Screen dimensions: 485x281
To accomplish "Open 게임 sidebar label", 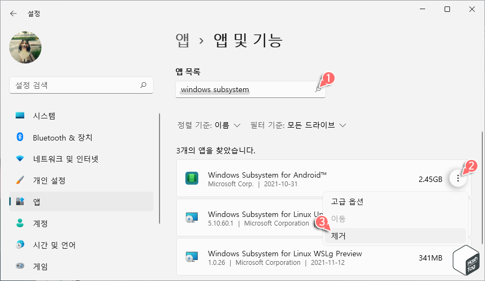I will pos(40,266).
